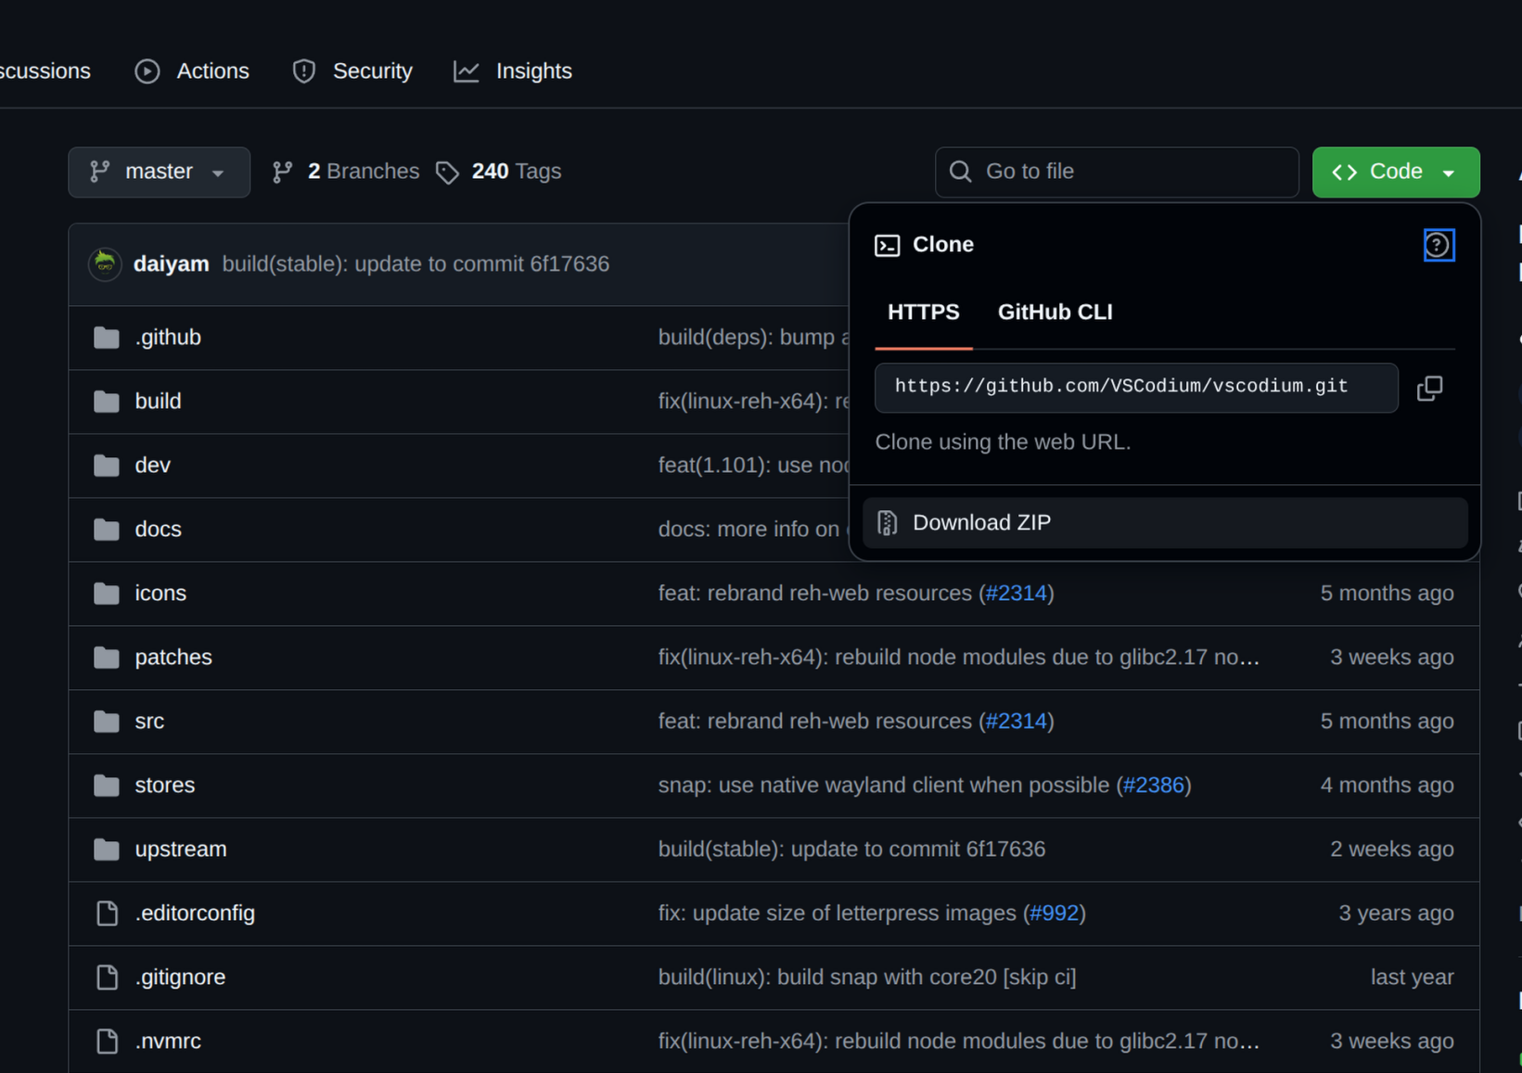Image resolution: width=1522 pixels, height=1073 pixels.
Task: Open the Actions tab
Action: [x=192, y=70]
